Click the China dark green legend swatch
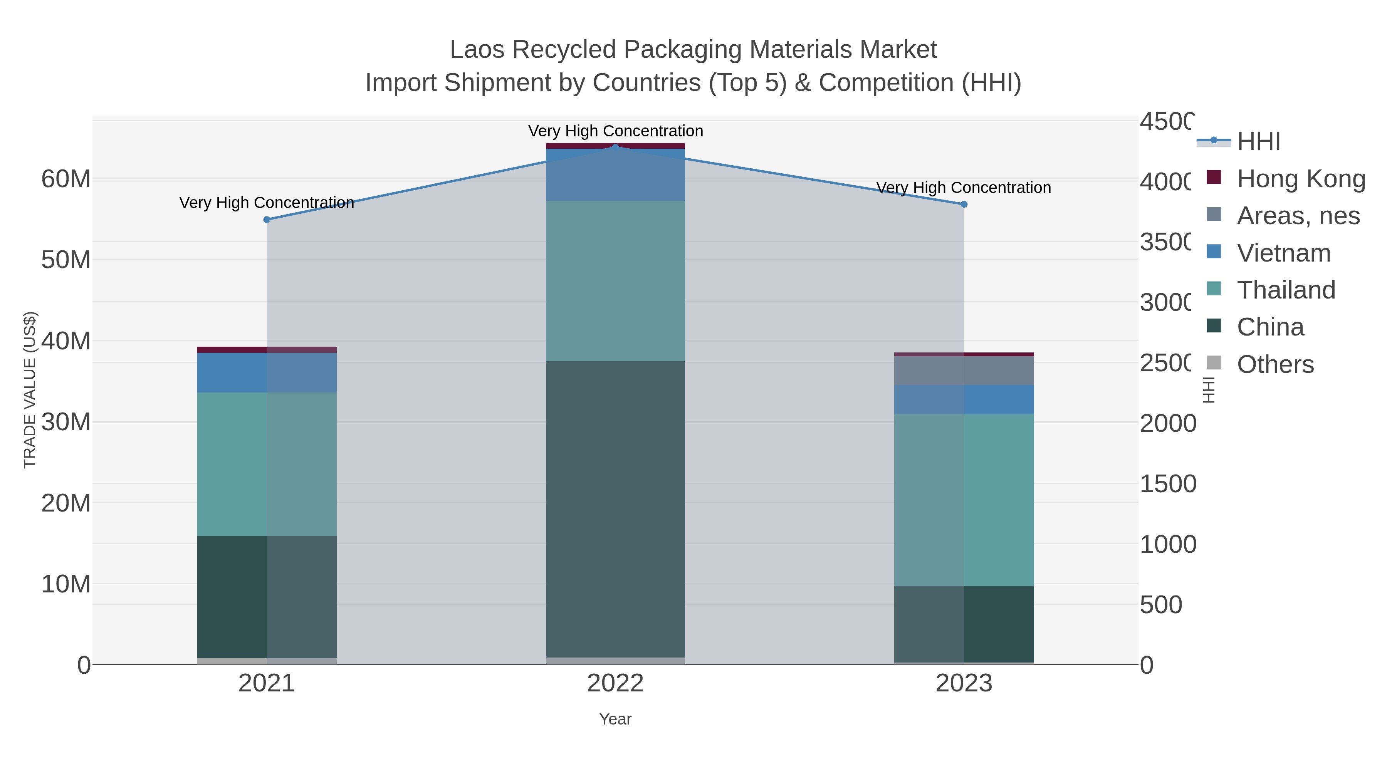This screenshot has height=780, width=1387. tap(1214, 325)
